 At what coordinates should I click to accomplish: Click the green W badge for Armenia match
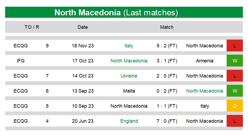234,61
